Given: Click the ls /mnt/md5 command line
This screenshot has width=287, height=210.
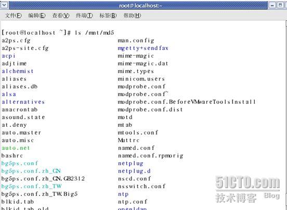Looking at the screenshot, I should click(x=94, y=33).
